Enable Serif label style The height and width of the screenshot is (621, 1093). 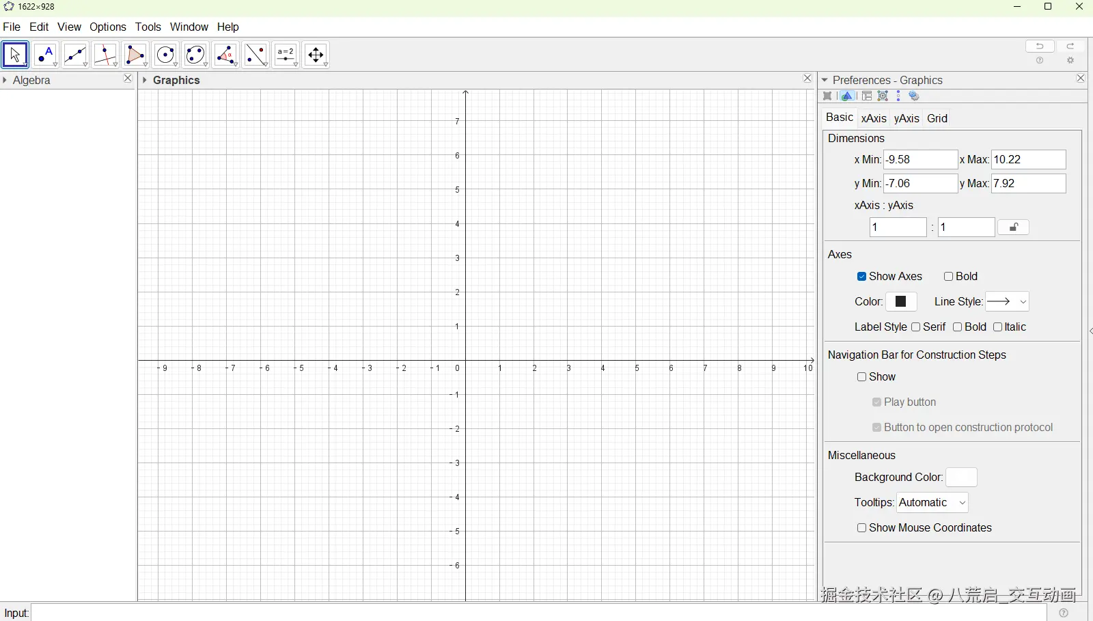point(916,327)
